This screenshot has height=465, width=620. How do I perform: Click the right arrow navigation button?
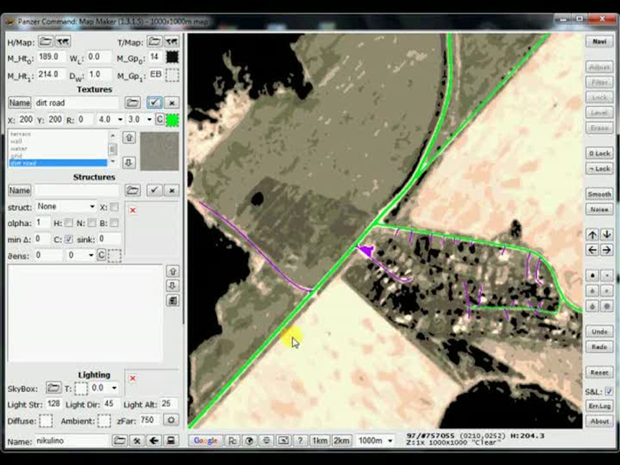pos(606,250)
